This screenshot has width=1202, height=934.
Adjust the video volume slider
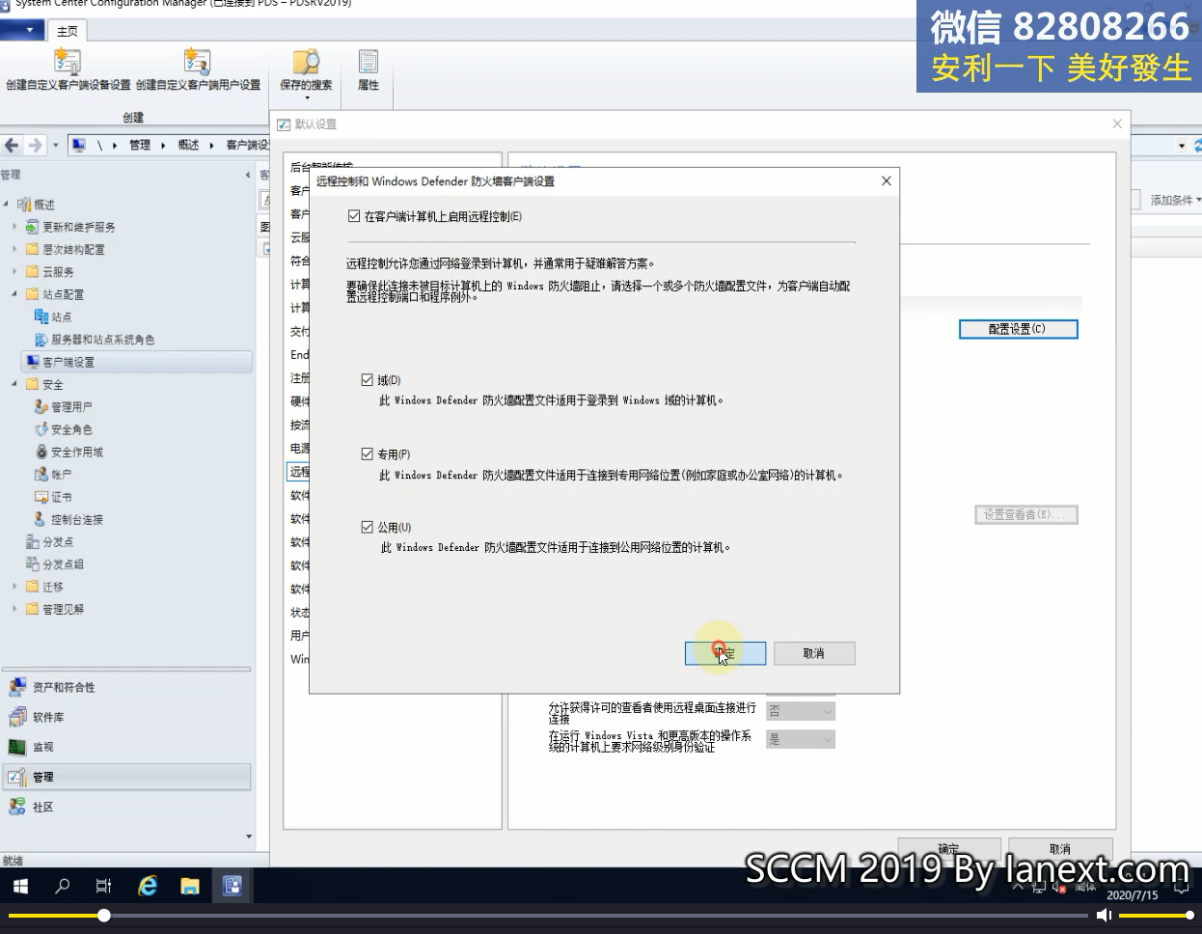pos(1157,916)
